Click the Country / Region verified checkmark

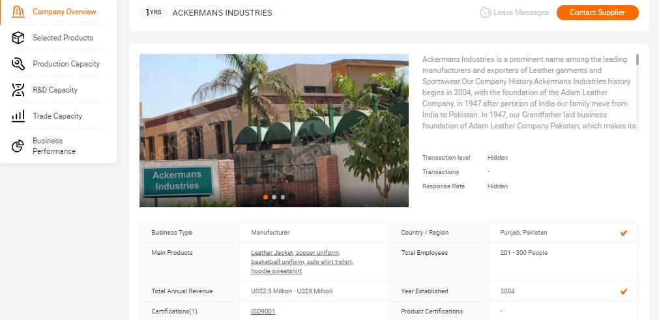coord(624,233)
